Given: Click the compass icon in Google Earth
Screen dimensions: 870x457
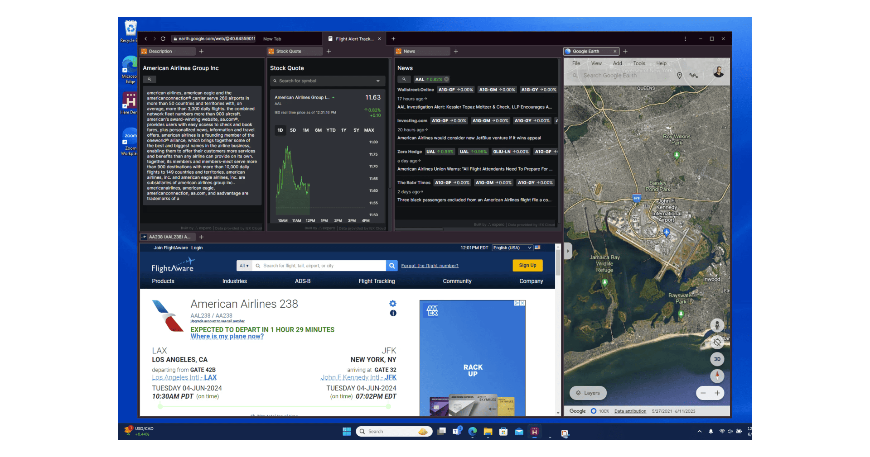Looking at the screenshot, I should (x=717, y=376).
